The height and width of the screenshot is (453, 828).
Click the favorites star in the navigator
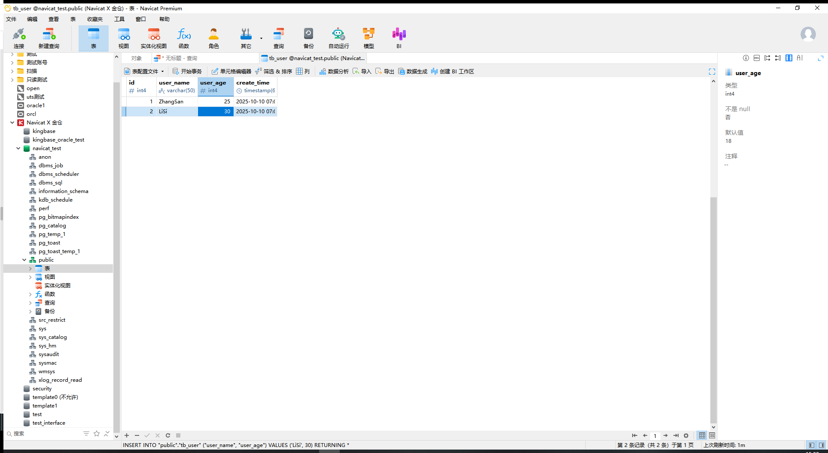[97, 434]
